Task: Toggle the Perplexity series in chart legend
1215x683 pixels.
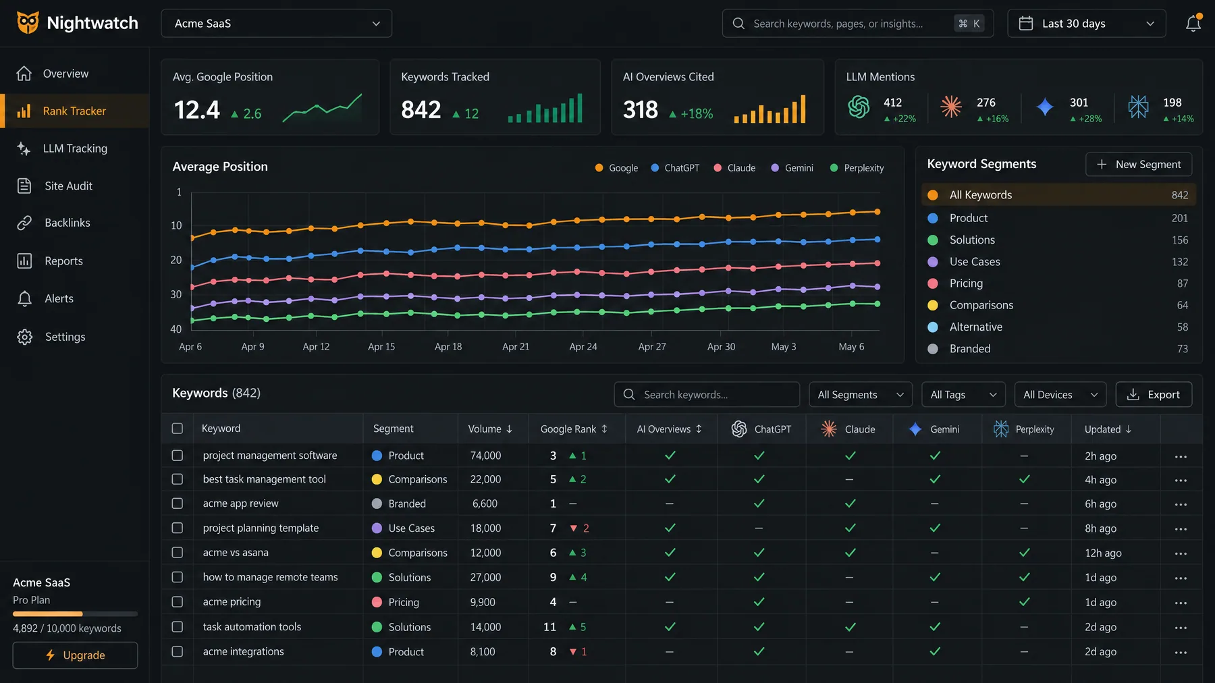Action: coord(857,168)
